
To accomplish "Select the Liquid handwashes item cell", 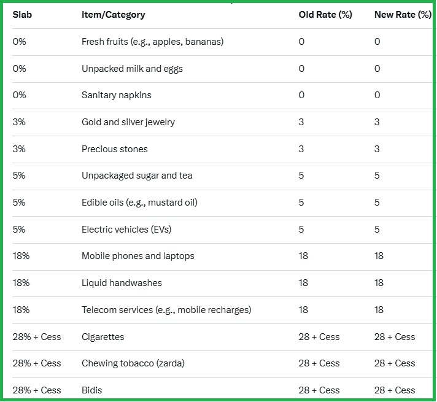I will tap(120, 283).
